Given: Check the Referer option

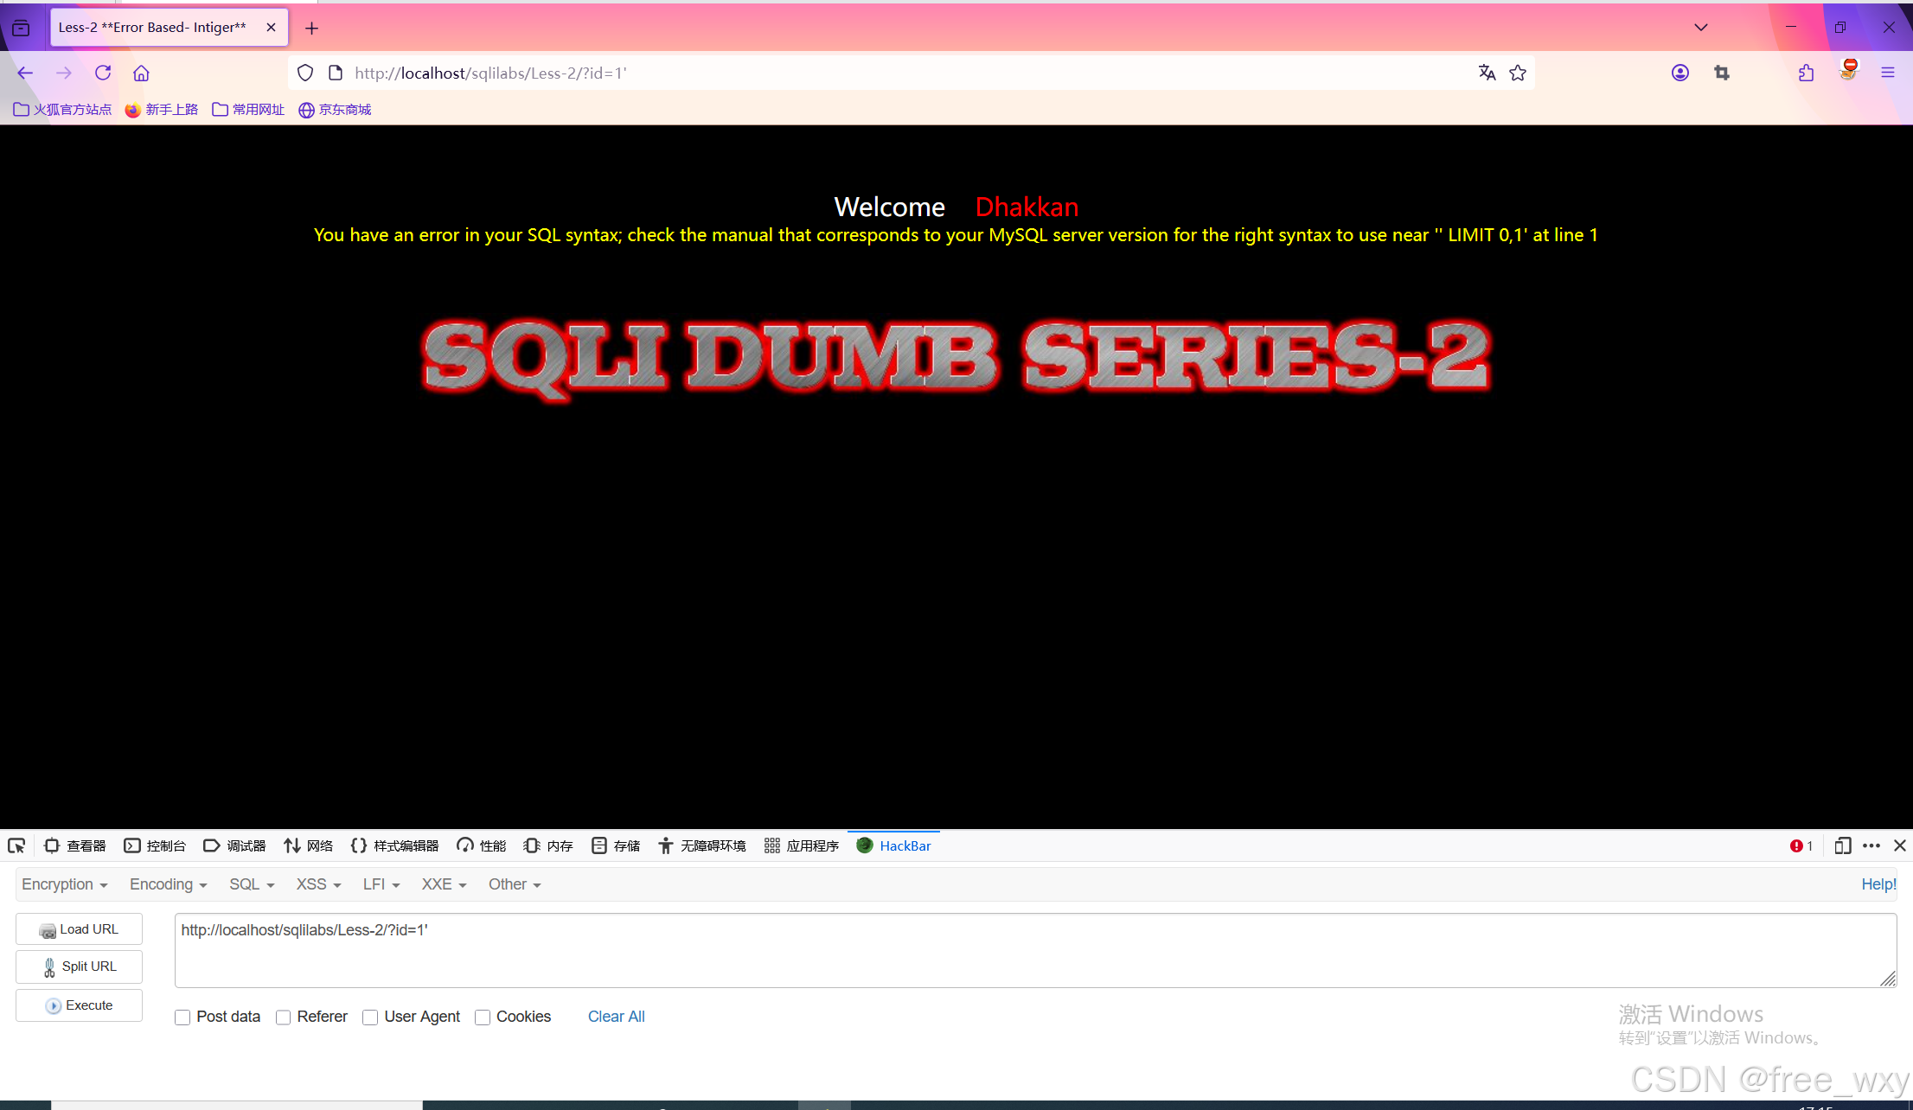Looking at the screenshot, I should click(x=283, y=1017).
